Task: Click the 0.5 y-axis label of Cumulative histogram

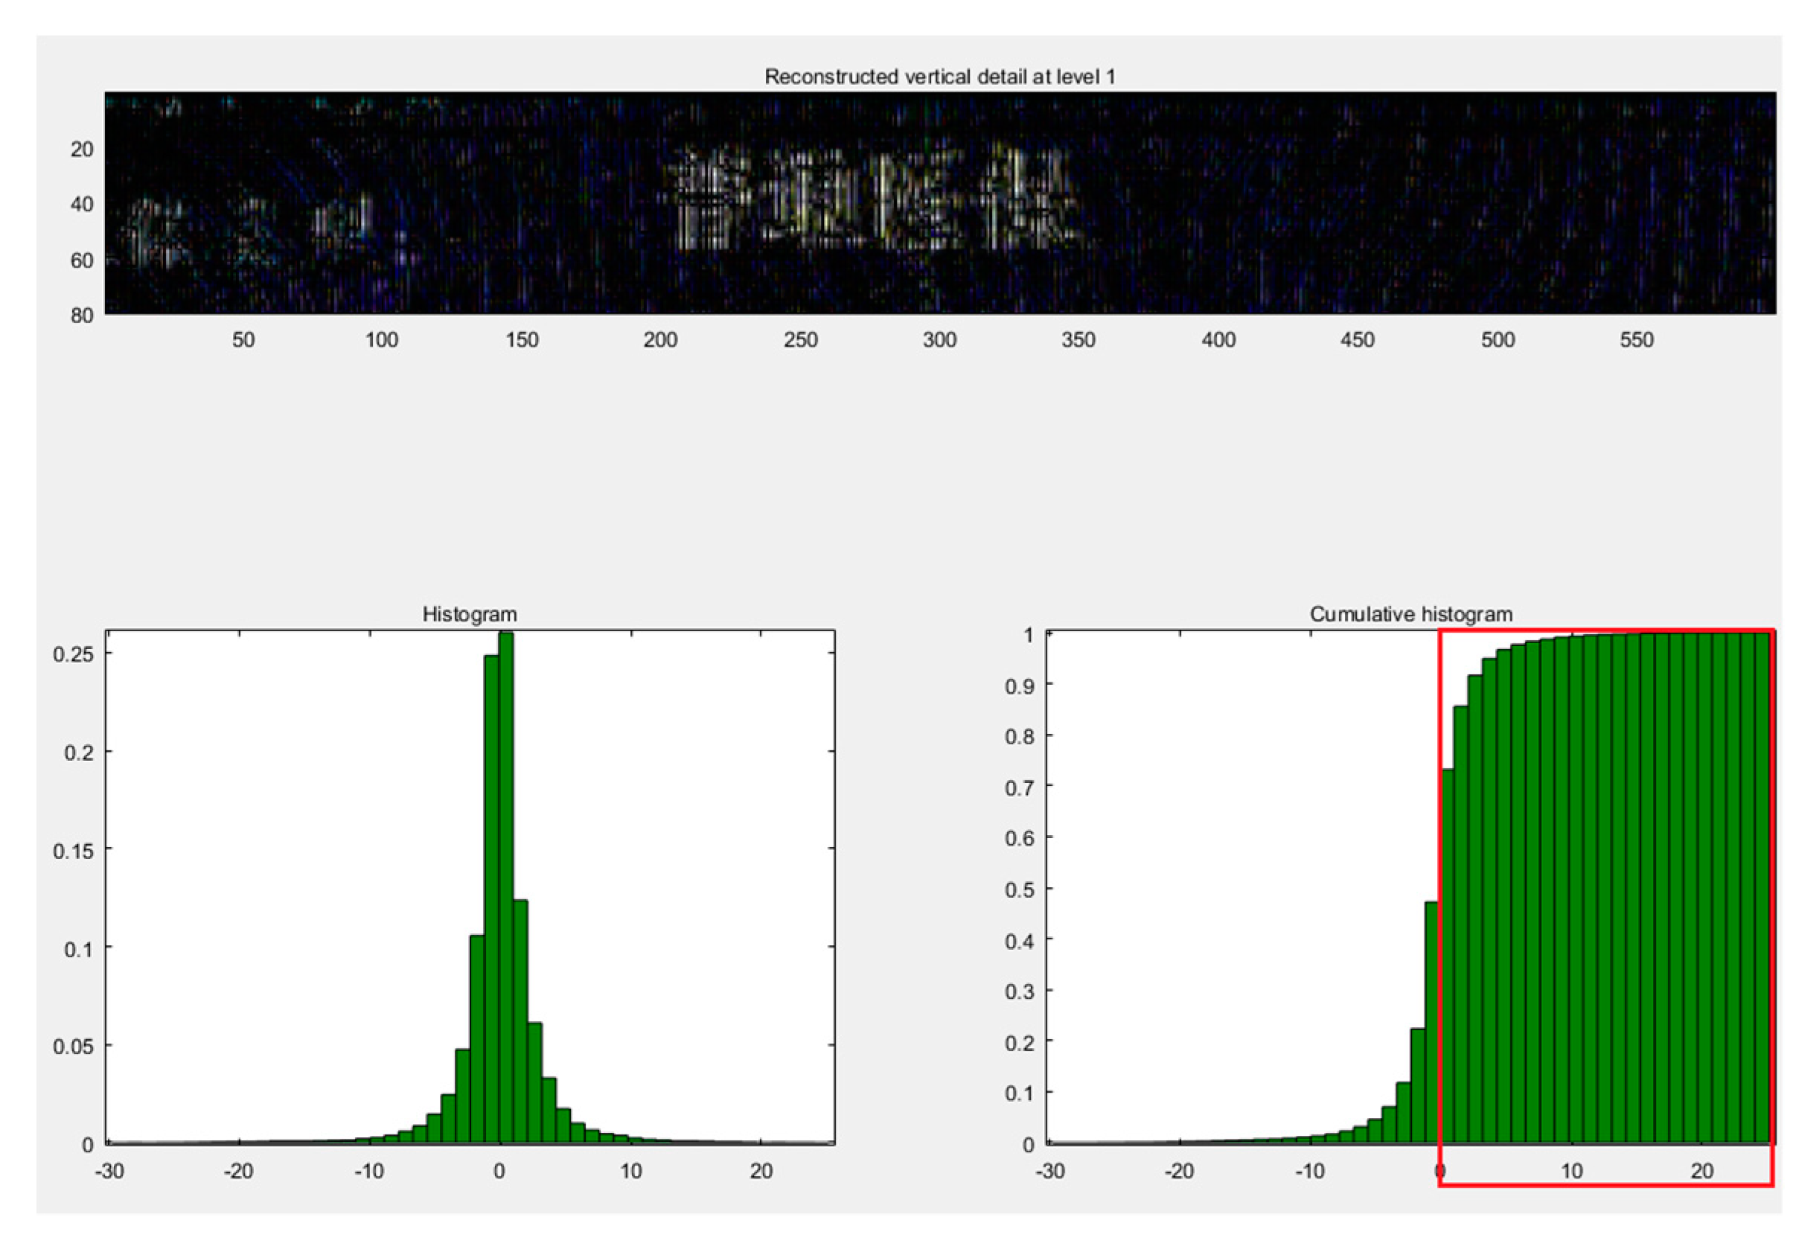Action: 1020,889
